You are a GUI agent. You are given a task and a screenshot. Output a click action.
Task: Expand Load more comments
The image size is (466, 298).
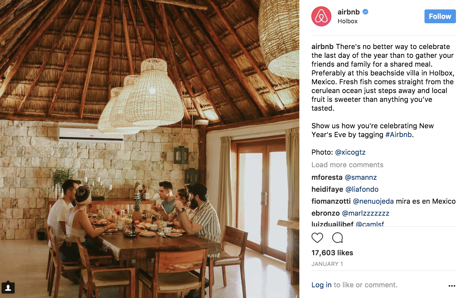pos(347,165)
